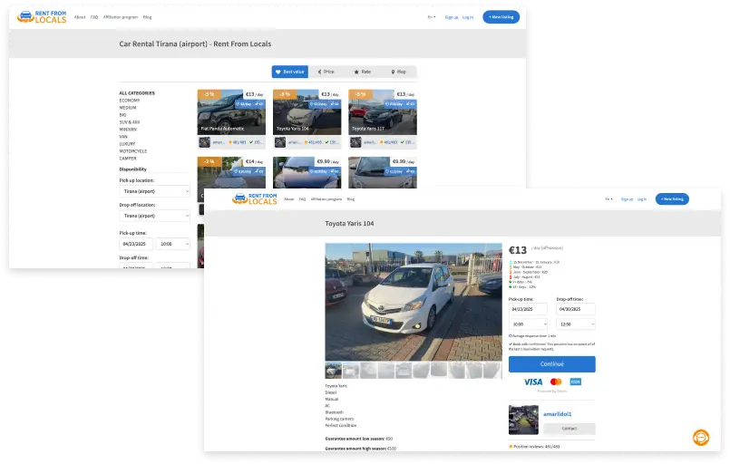Click + New listing button in the listing page
Screen dimensions: 730x464
(x=501, y=17)
